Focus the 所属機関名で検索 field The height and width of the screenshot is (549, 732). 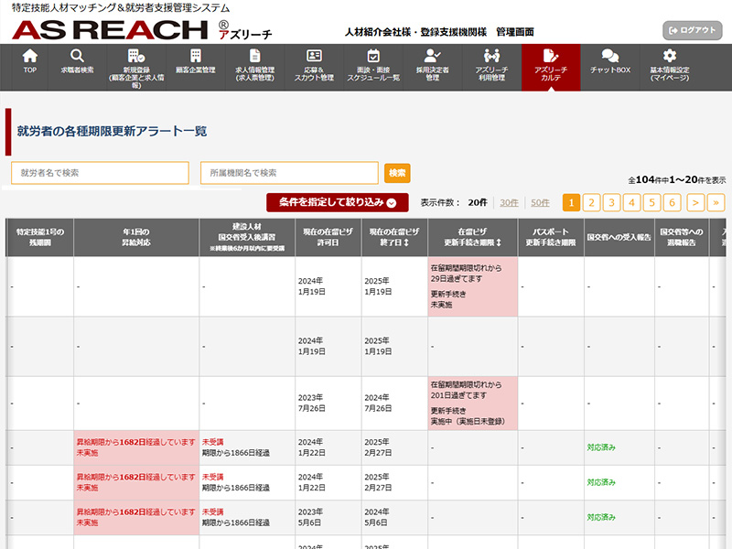pos(289,173)
